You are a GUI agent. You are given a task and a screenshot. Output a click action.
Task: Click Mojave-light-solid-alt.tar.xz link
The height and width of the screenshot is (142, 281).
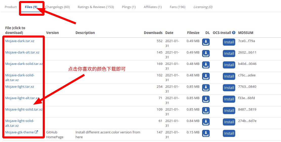click(x=19, y=123)
